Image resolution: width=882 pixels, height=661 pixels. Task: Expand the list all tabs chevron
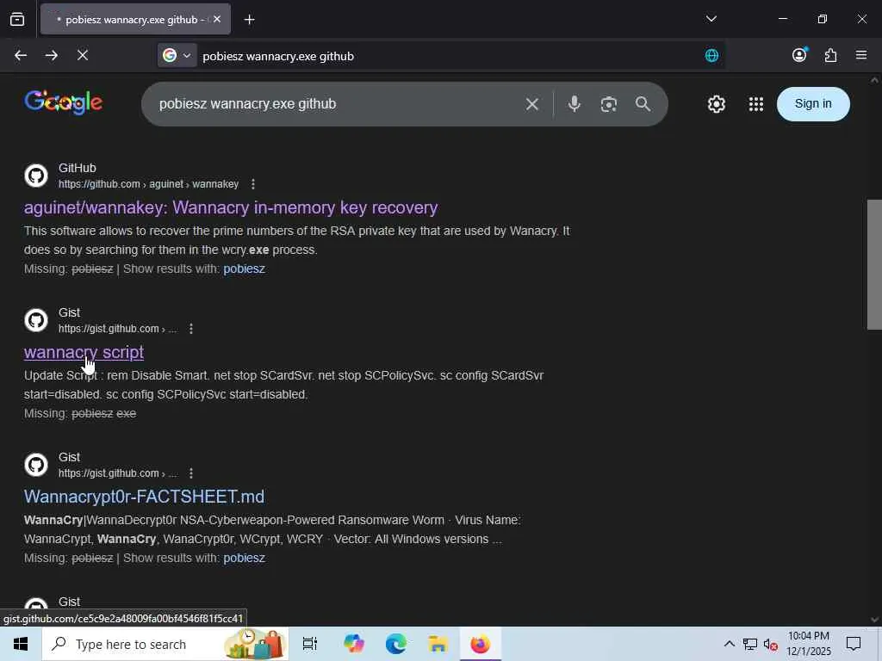point(711,19)
